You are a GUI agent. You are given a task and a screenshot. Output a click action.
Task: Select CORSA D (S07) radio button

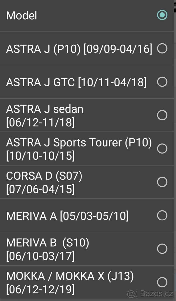tap(162, 182)
